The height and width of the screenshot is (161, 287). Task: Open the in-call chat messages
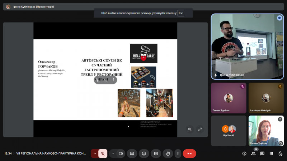pos(262,153)
